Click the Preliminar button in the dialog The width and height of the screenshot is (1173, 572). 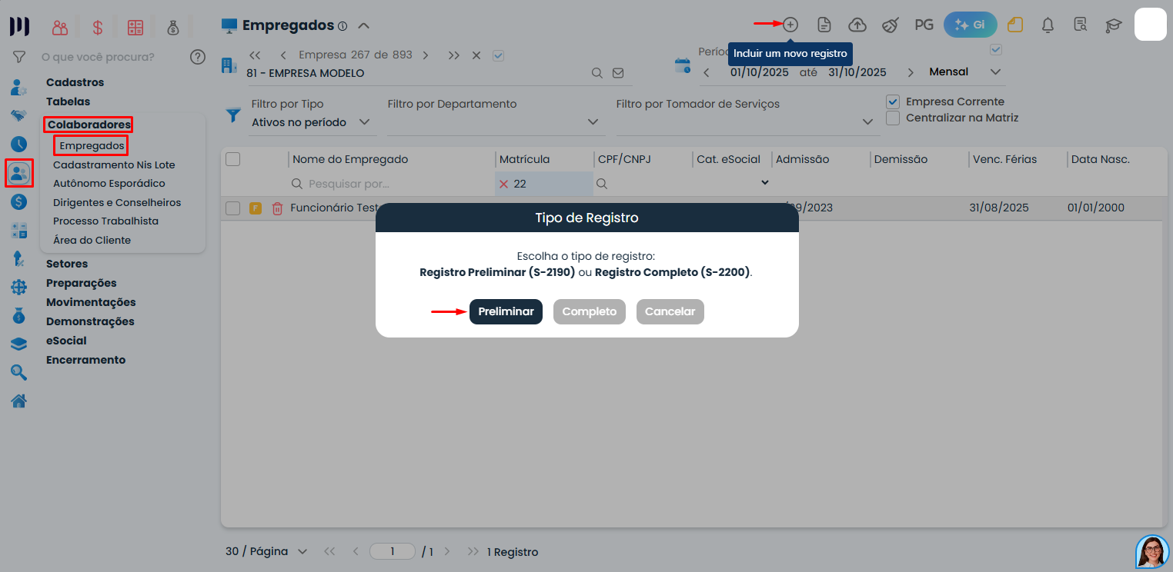(506, 311)
